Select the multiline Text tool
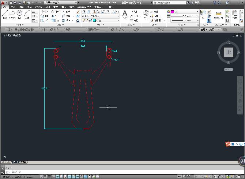The image size is (245, 179). tap(125, 15)
